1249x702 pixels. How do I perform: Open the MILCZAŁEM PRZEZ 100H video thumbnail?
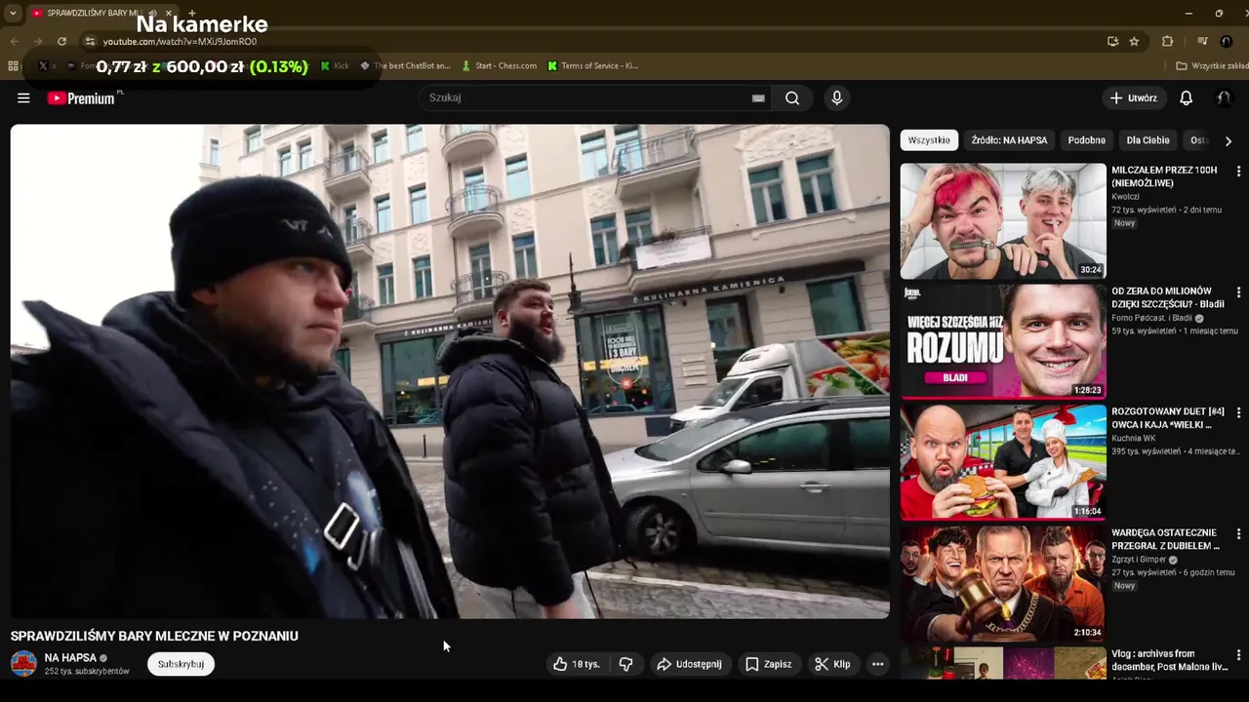(1003, 221)
